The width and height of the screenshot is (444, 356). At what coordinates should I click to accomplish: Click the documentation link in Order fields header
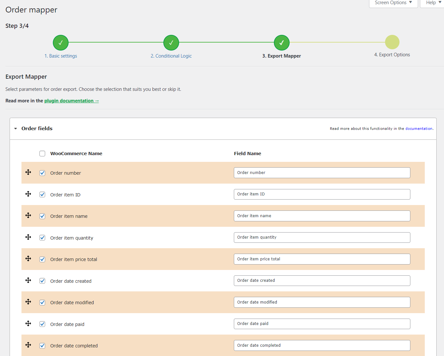[419, 128]
